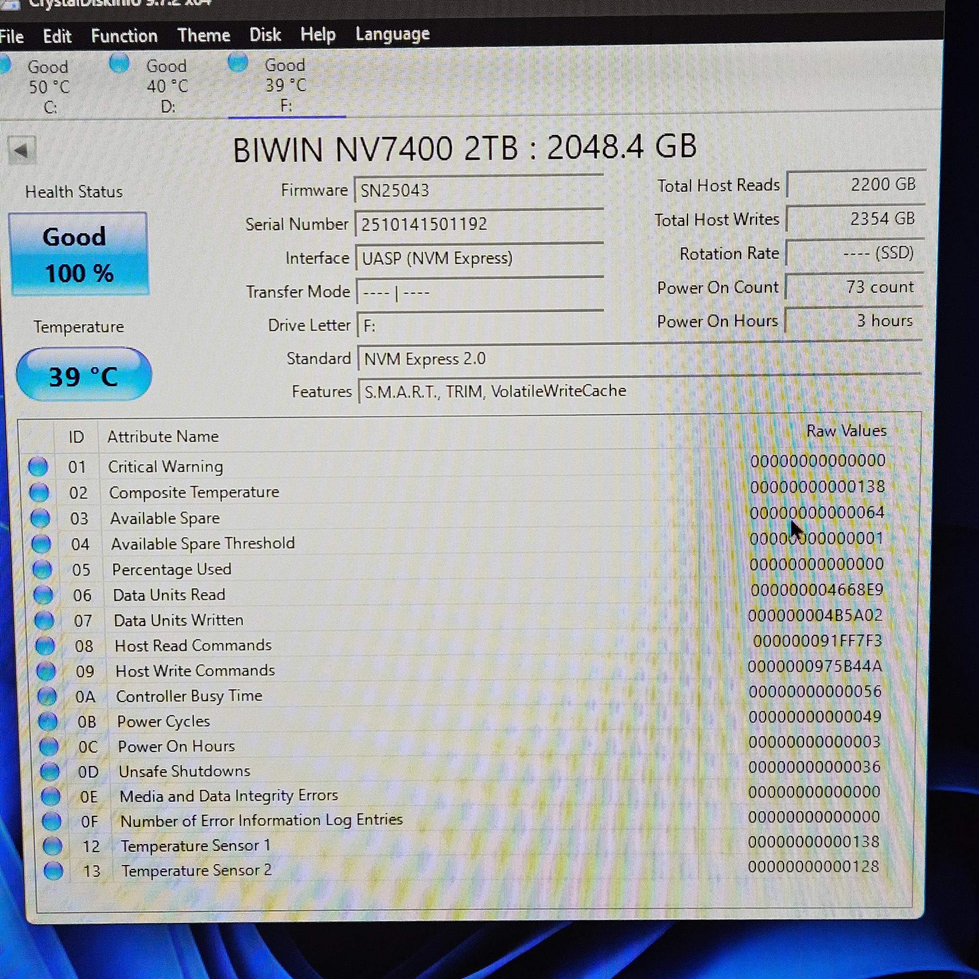Select the Host Read Commands attribute name
Viewport: 979px width, 979px height.
[x=193, y=645]
